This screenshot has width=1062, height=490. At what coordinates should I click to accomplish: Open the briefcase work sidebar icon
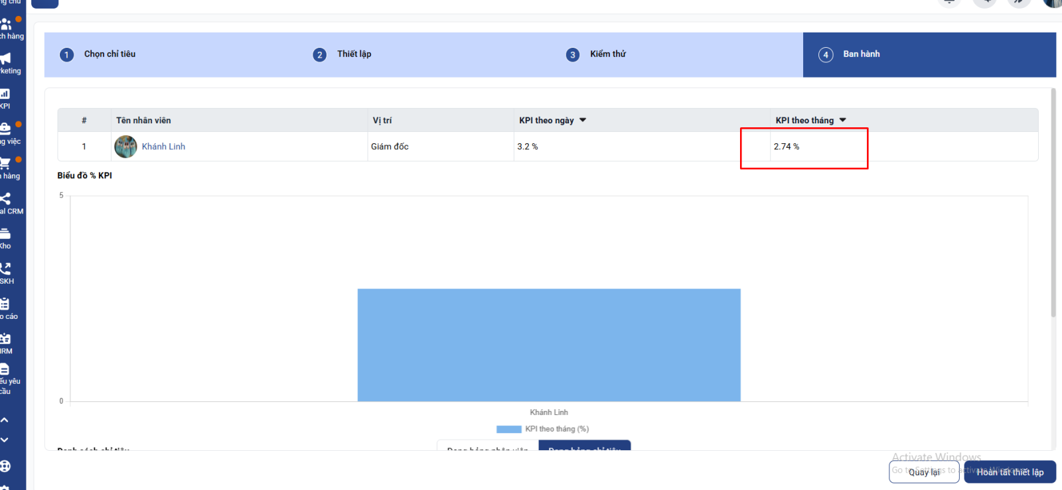pyautogui.click(x=5, y=129)
